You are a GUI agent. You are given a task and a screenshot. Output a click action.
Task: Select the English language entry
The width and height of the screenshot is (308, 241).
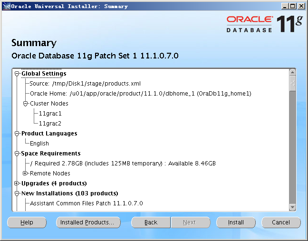[39, 144]
